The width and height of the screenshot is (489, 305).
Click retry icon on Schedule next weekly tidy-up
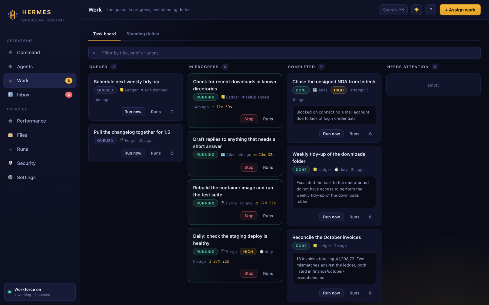[172, 112]
